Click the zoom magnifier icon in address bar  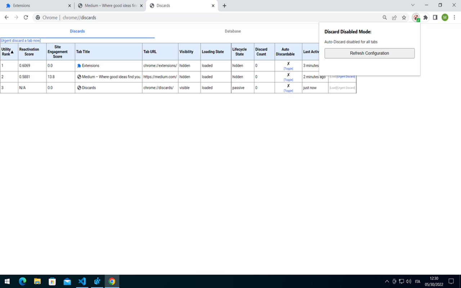(x=385, y=17)
